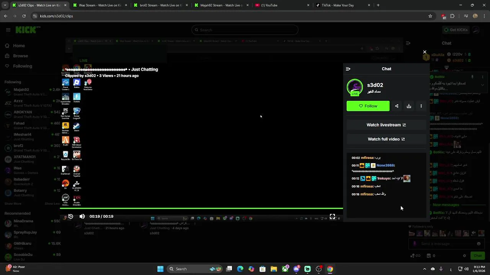Switch to the TikTok browser tab
Viewport: 490px width, 275px height.
click(342, 5)
